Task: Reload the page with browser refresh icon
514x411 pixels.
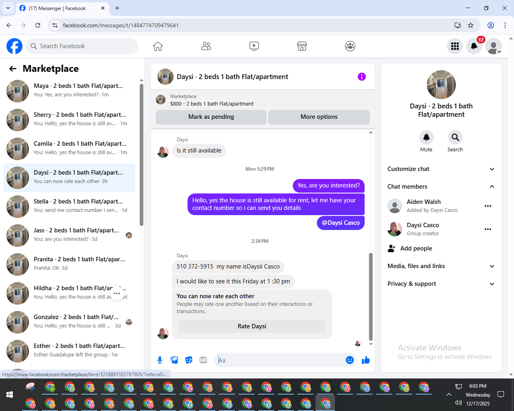Action: click(x=38, y=25)
